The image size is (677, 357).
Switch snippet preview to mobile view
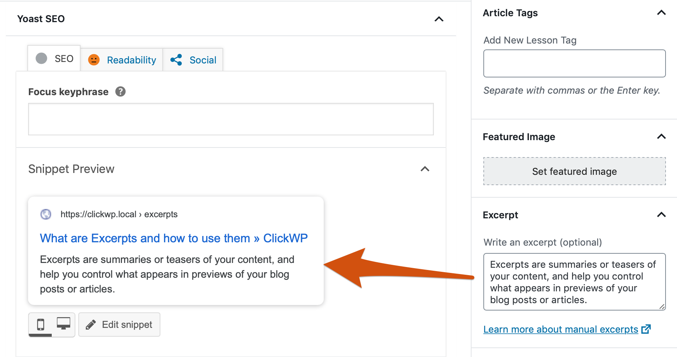[40, 325]
